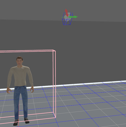Viewport: 126px width, 127px height.
Task: Select the character's blue jeans
Action: 20,102
